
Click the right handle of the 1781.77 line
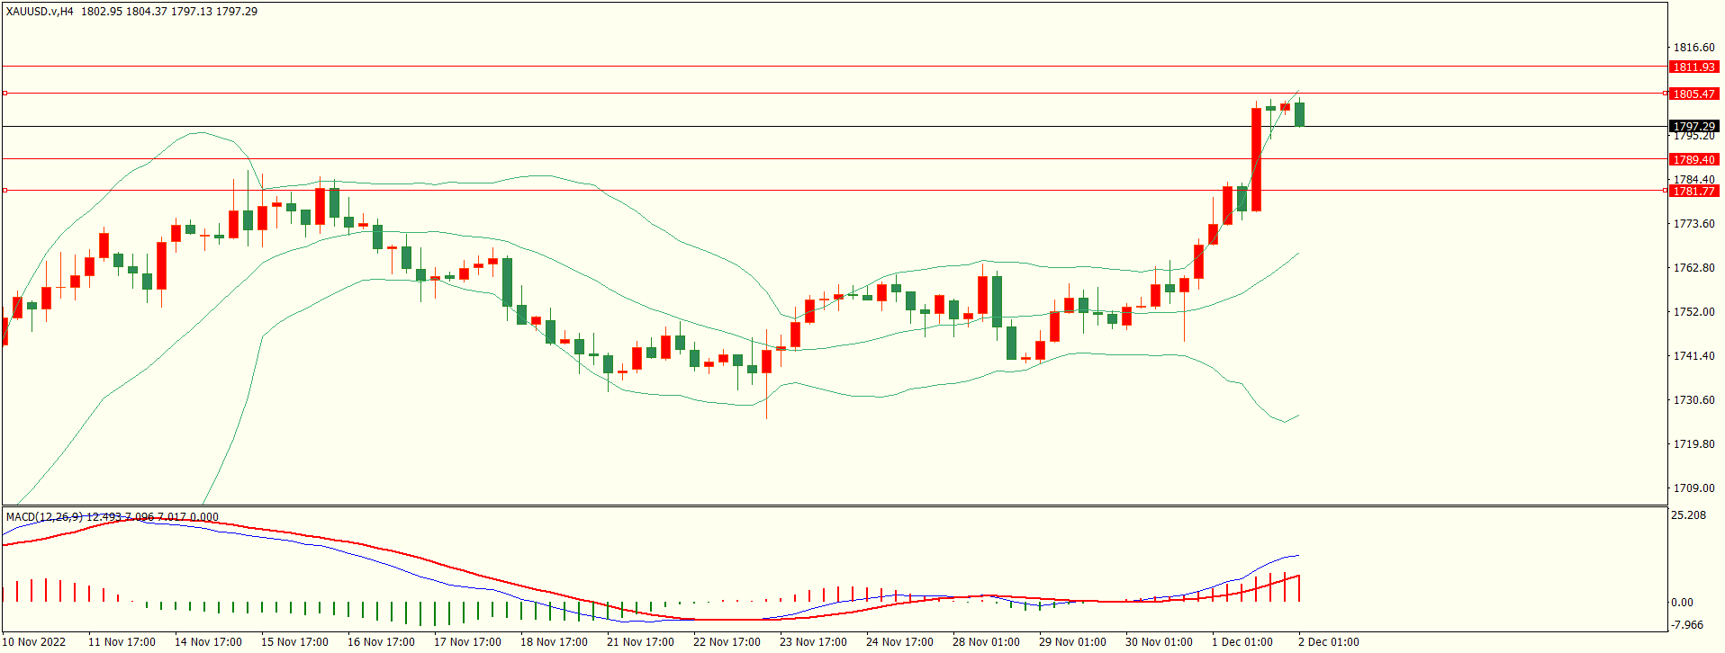coord(1665,190)
